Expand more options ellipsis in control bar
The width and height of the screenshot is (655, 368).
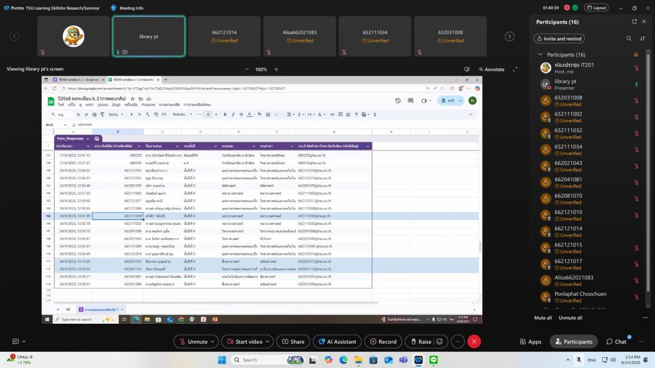click(458, 342)
